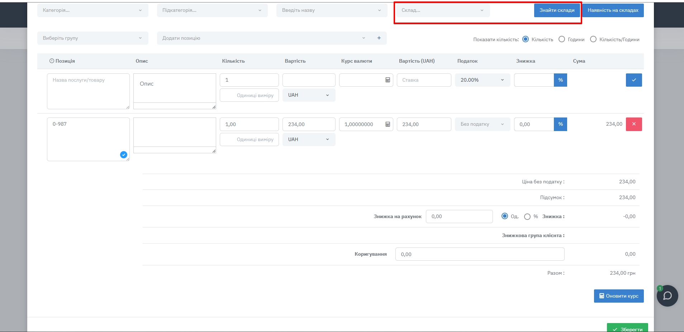Click the blue verified badge in 0-987 position

pos(124,155)
